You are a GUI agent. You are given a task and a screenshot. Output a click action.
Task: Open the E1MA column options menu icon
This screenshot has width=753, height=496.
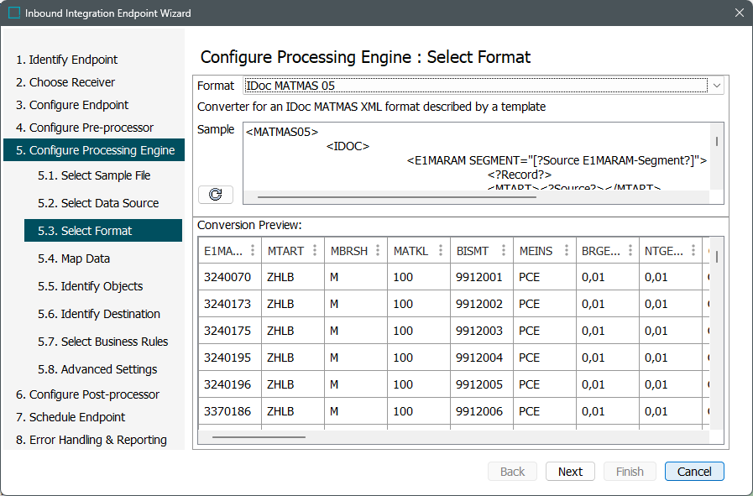(x=253, y=250)
